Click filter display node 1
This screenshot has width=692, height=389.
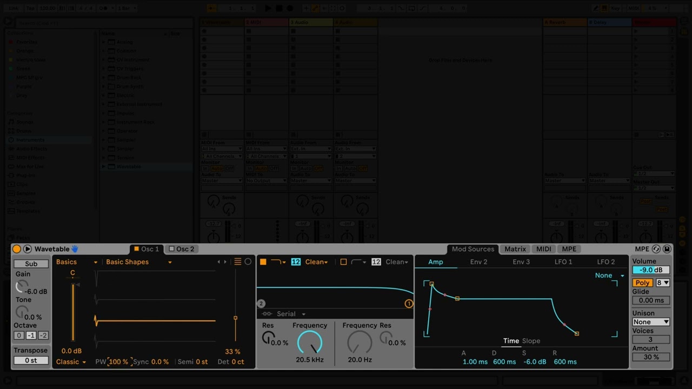pos(409,304)
